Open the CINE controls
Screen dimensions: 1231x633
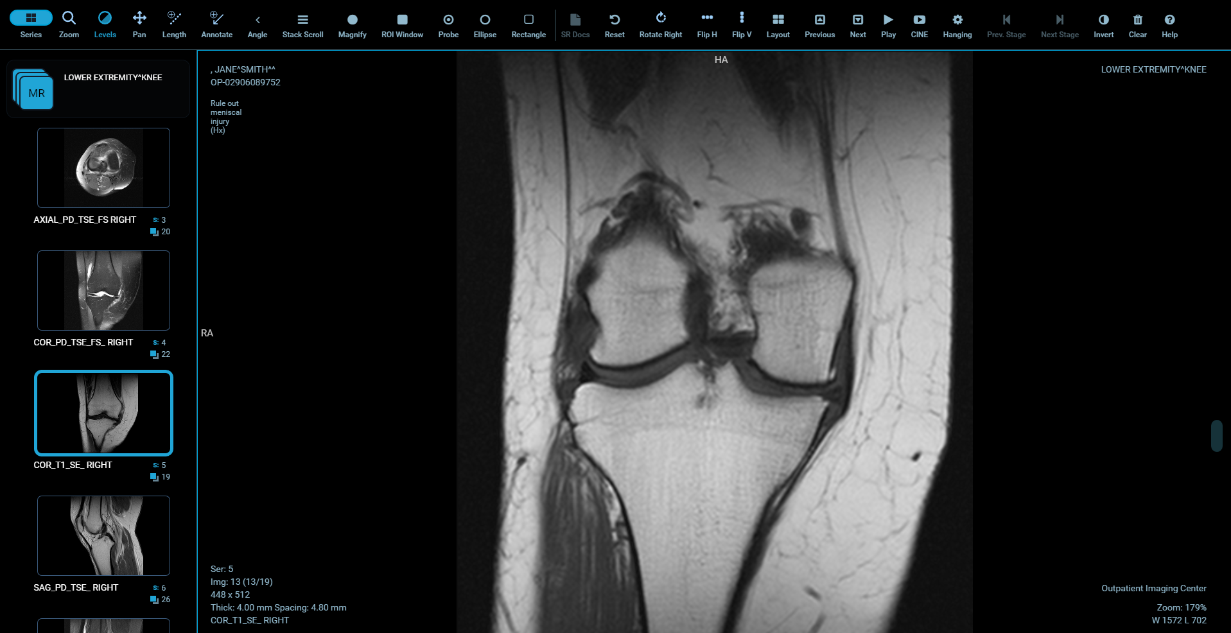(x=920, y=24)
